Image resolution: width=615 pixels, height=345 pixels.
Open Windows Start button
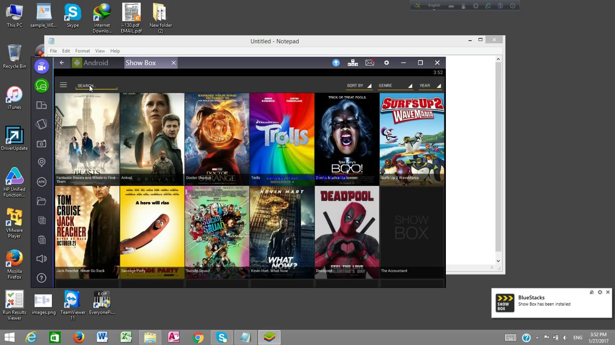click(9, 338)
